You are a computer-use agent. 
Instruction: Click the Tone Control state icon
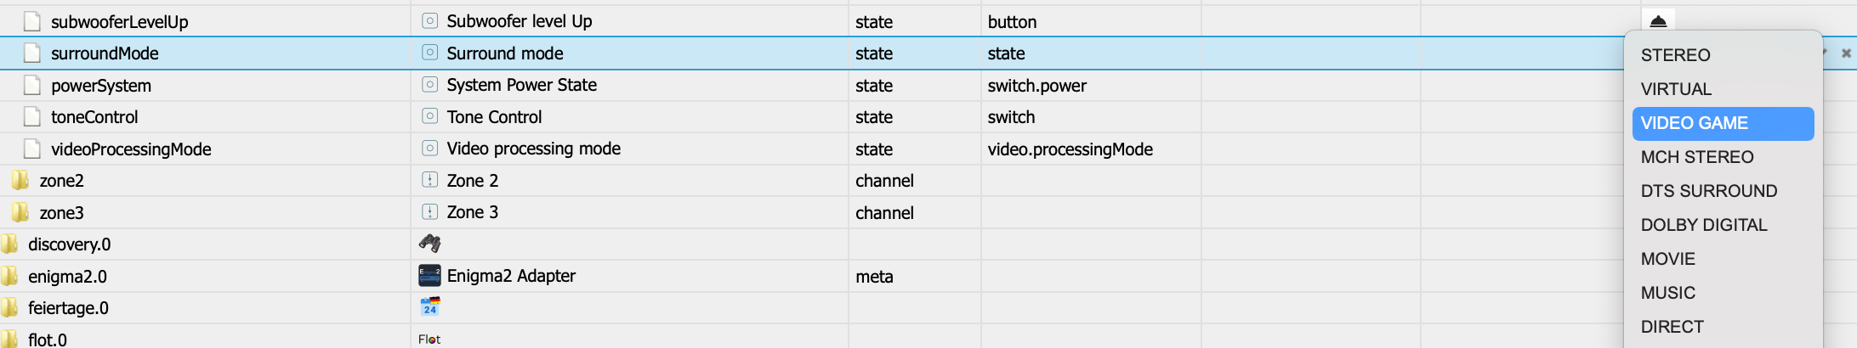tap(429, 116)
